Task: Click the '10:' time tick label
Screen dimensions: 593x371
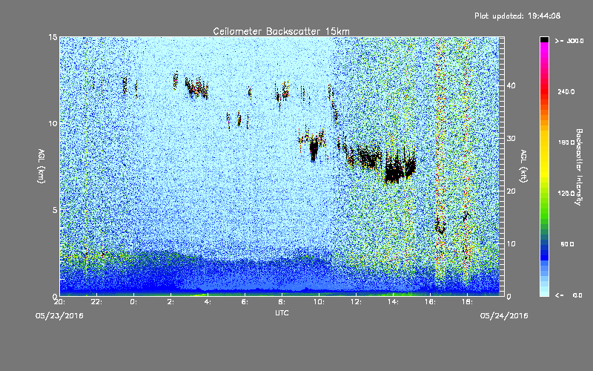Action: 319,302
